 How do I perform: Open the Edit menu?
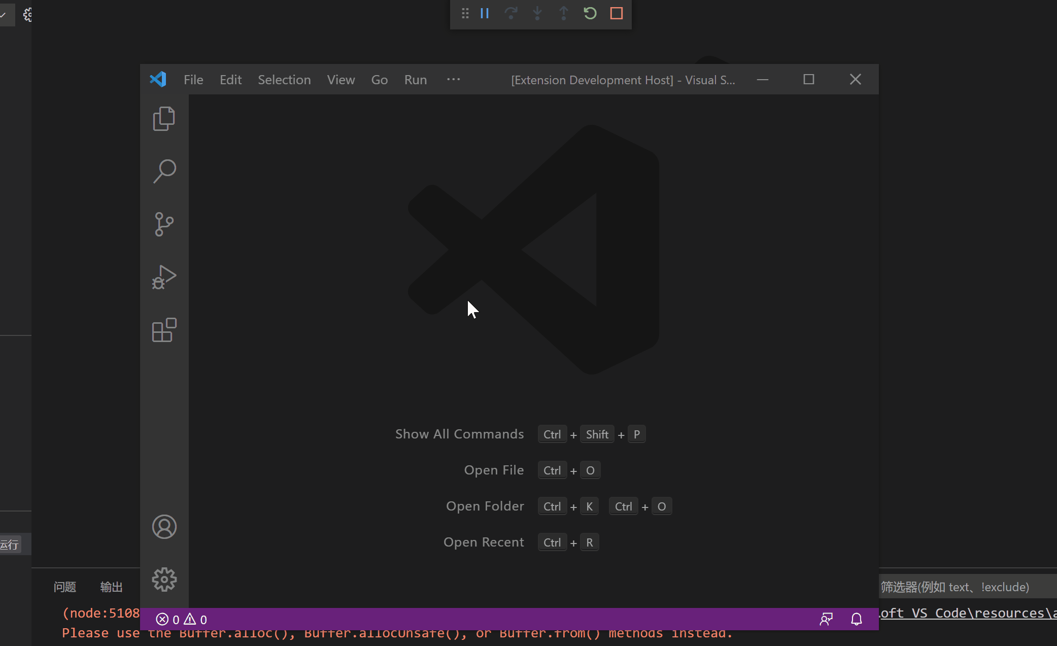[x=230, y=80]
